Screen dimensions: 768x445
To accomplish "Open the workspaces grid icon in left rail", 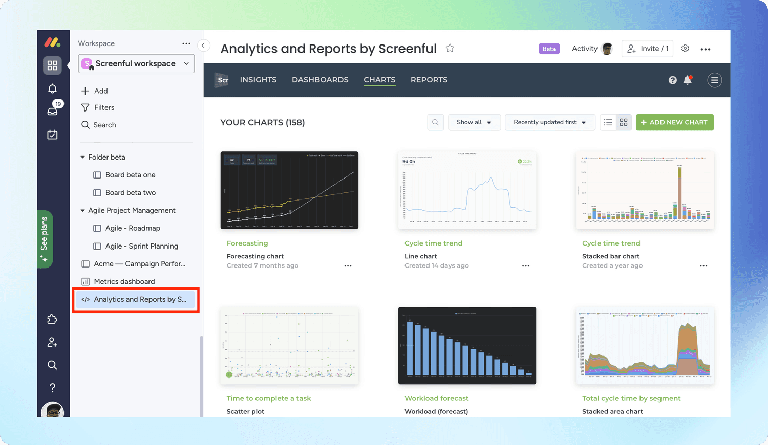I will 52,65.
